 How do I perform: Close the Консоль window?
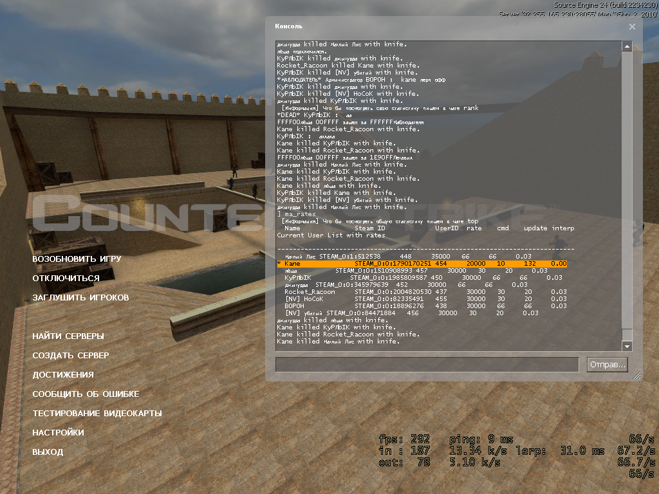(632, 26)
